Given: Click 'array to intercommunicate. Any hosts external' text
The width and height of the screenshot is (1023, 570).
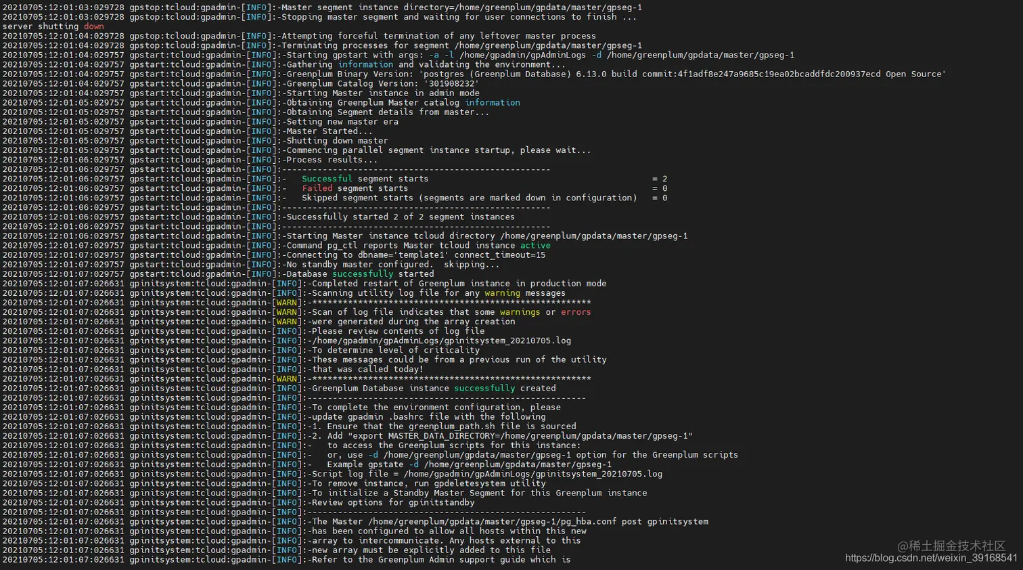Looking at the screenshot, I should click(x=426, y=540).
